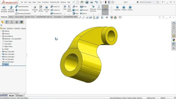Switch to Isometric view
The image size is (176, 99).
pyautogui.click(x=117, y=8)
